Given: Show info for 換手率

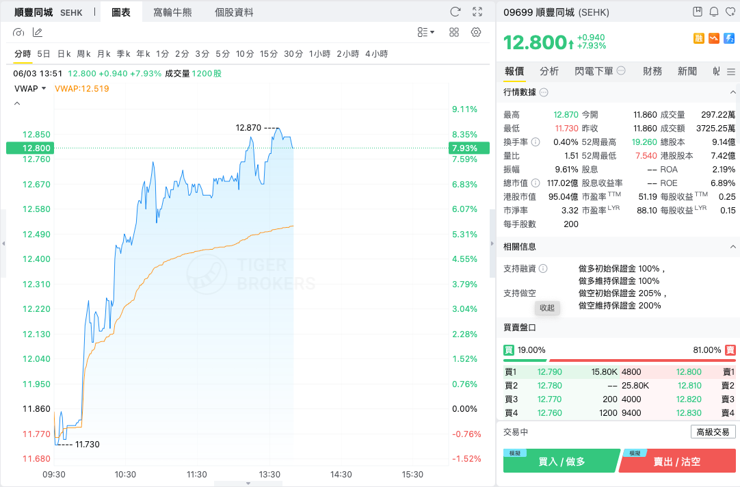Looking at the screenshot, I should click(x=536, y=142).
